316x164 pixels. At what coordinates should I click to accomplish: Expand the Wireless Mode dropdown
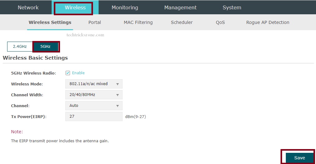[x=94, y=84]
